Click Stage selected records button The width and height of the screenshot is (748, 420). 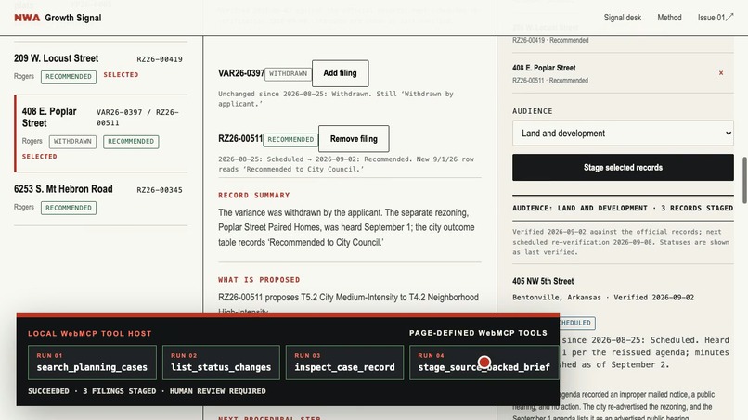coord(623,167)
